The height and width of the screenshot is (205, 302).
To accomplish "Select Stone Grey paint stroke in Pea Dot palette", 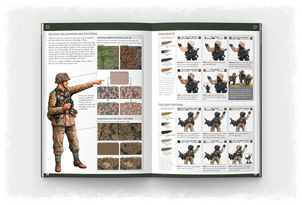I will (166, 141).
